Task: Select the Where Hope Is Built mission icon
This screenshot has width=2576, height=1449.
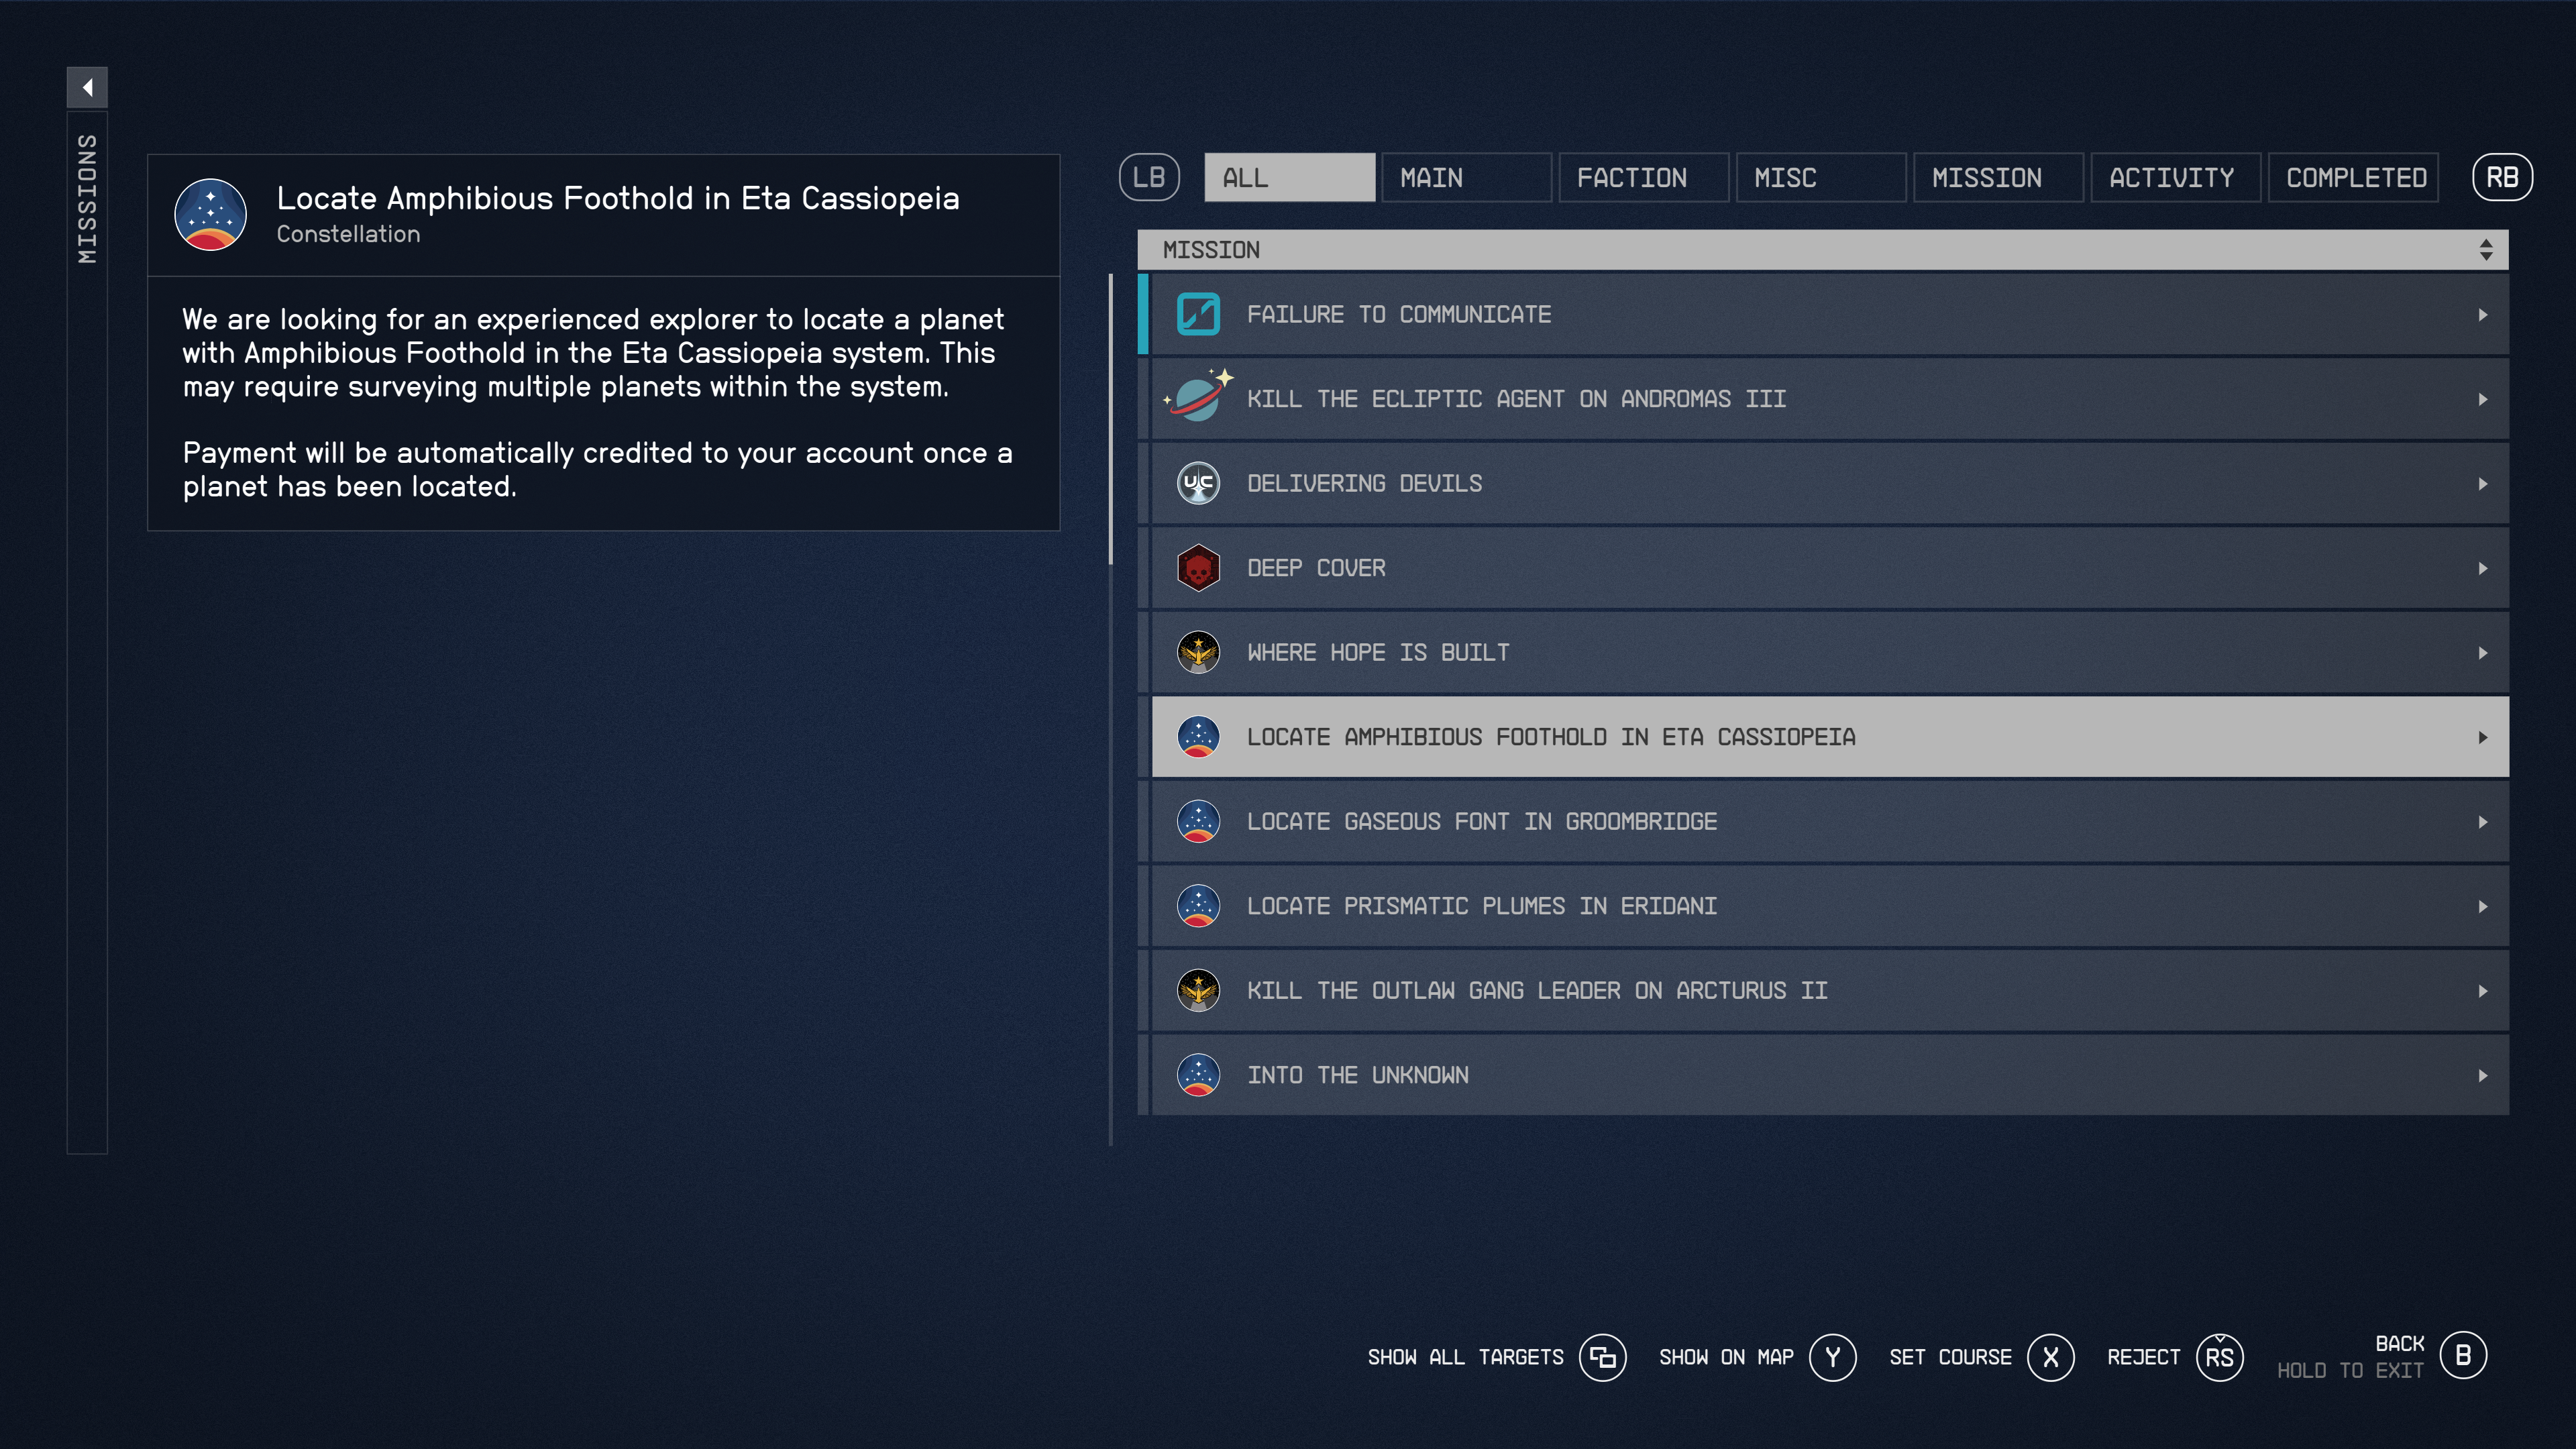Action: click(x=1199, y=651)
